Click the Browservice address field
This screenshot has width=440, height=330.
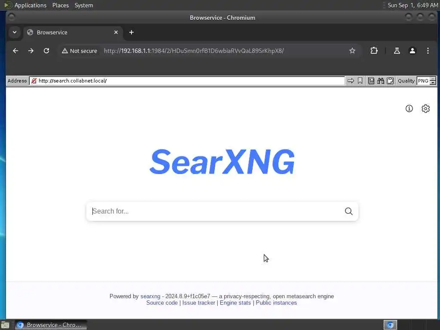click(x=187, y=81)
